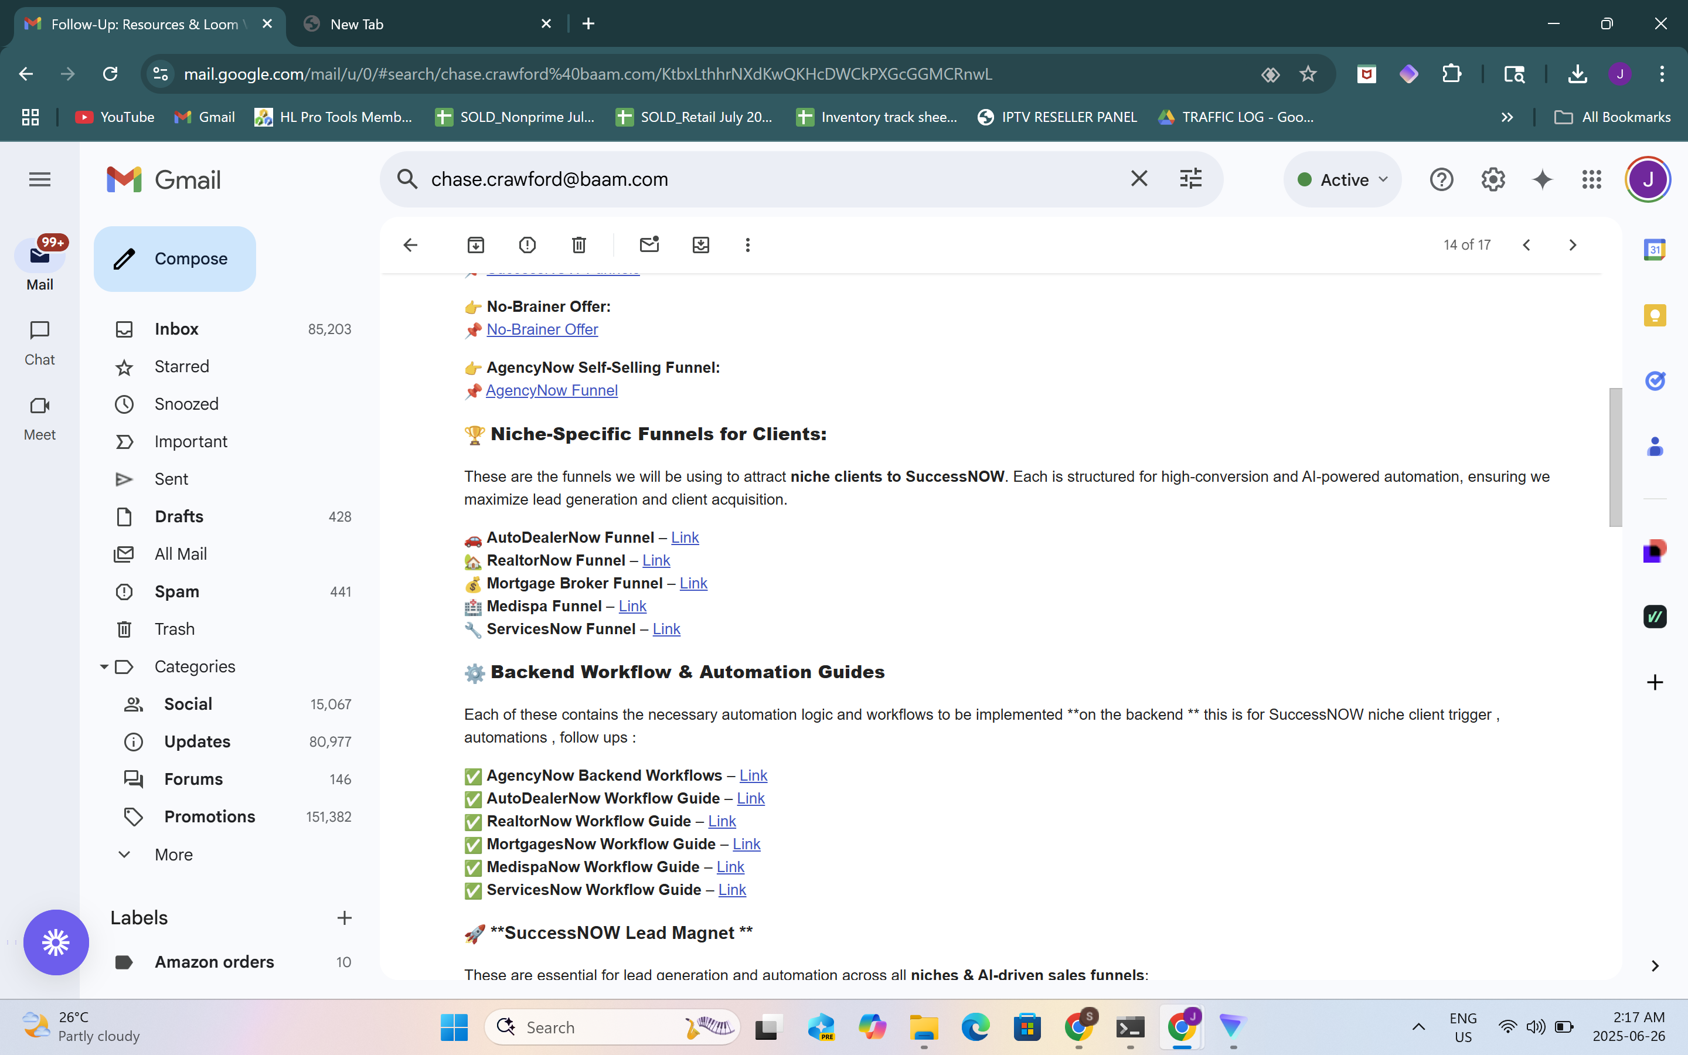This screenshot has height=1055, width=1688.
Task: Open Chat in Gmail left rail
Action: [x=40, y=343]
